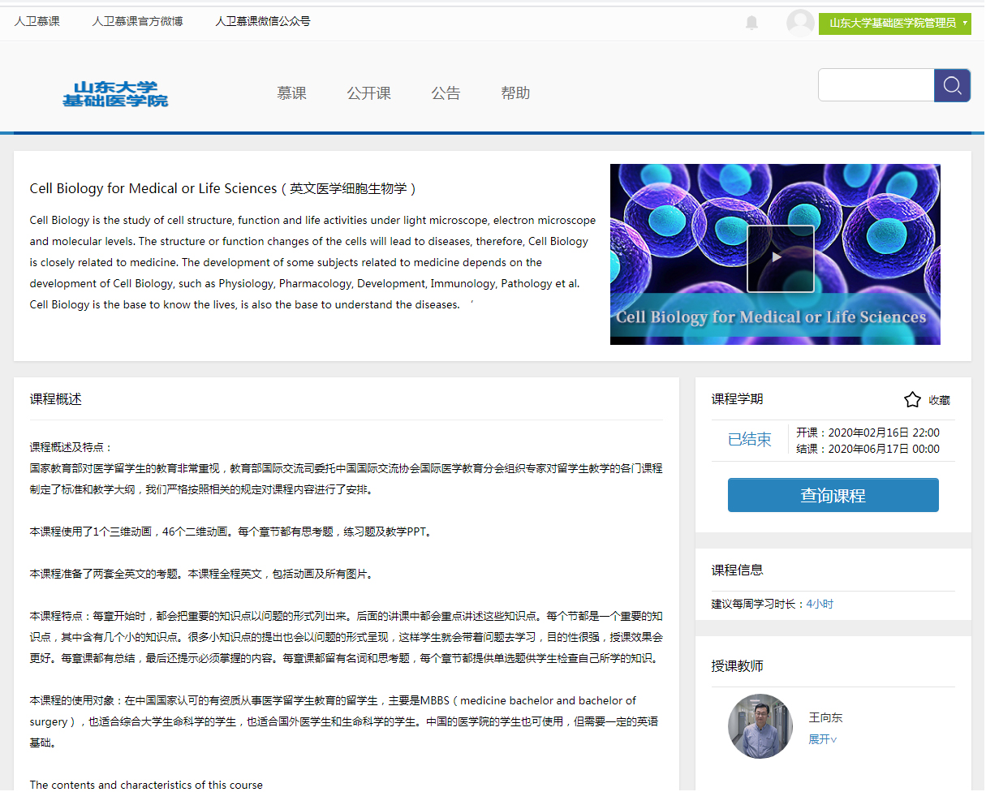Click the 结课：2020年06月17日 00:00 date
Image resolution: width=986 pixels, height=792 pixels.
pos(868,449)
